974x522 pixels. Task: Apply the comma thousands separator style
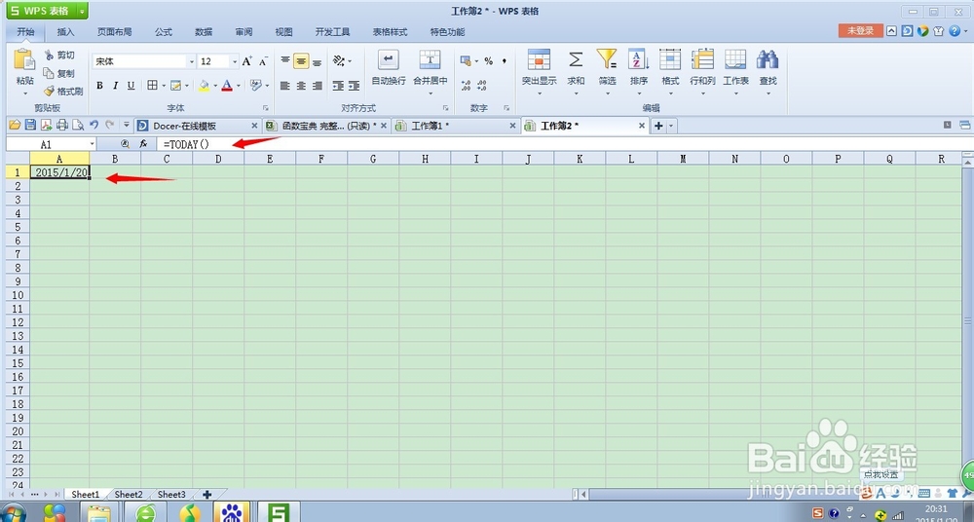coord(505,61)
